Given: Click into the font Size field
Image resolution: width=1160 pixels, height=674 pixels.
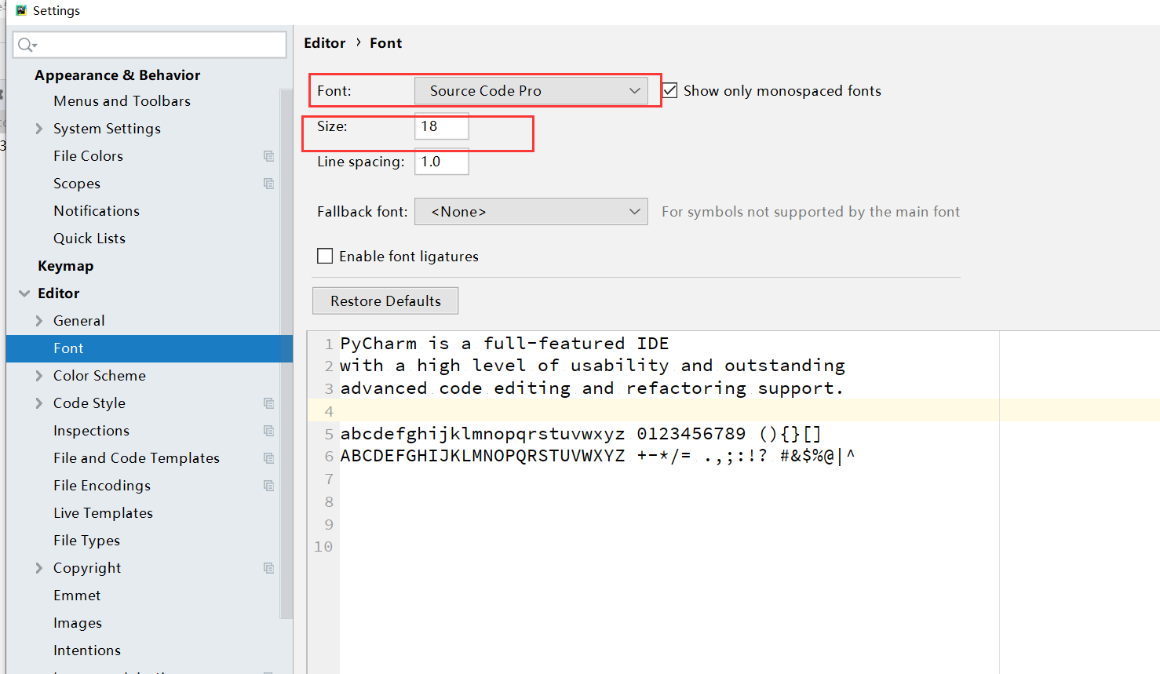Looking at the screenshot, I should click(441, 126).
